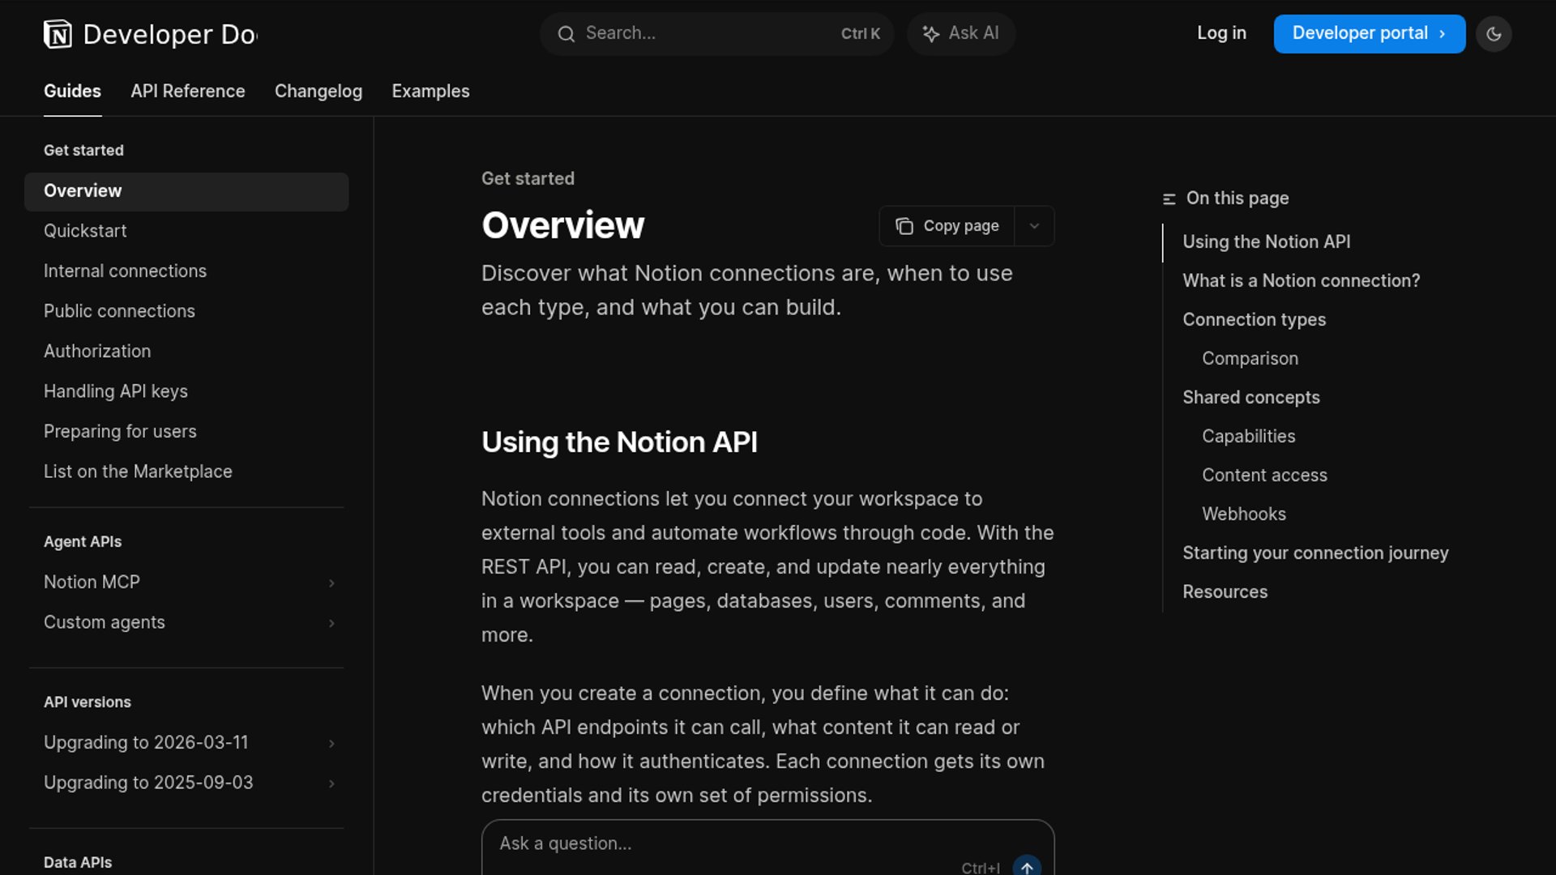Click the Overview page title
The width and height of the screenshot is (1556, 875).
(562, 225)
